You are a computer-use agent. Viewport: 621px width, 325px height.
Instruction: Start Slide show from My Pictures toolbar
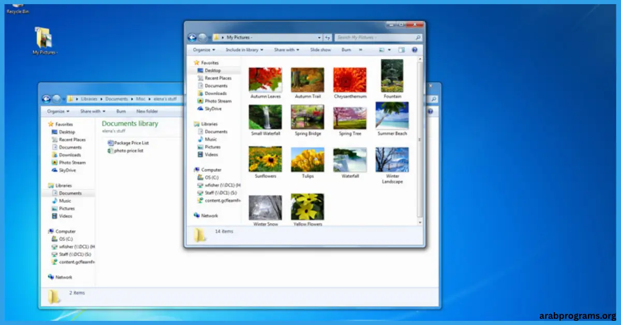coord(320,50)
